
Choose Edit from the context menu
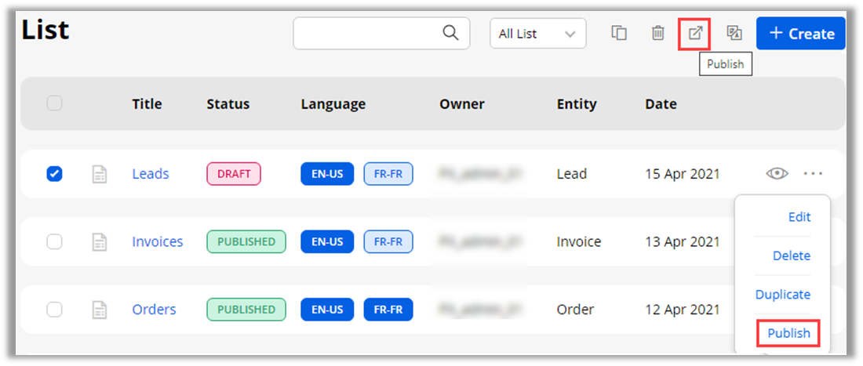(799, 217)
